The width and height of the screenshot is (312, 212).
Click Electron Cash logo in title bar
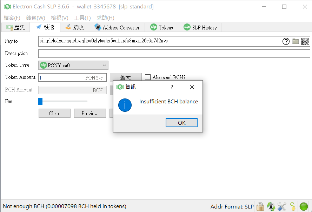[7, 7]
